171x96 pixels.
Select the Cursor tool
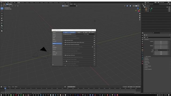[2, 11]
